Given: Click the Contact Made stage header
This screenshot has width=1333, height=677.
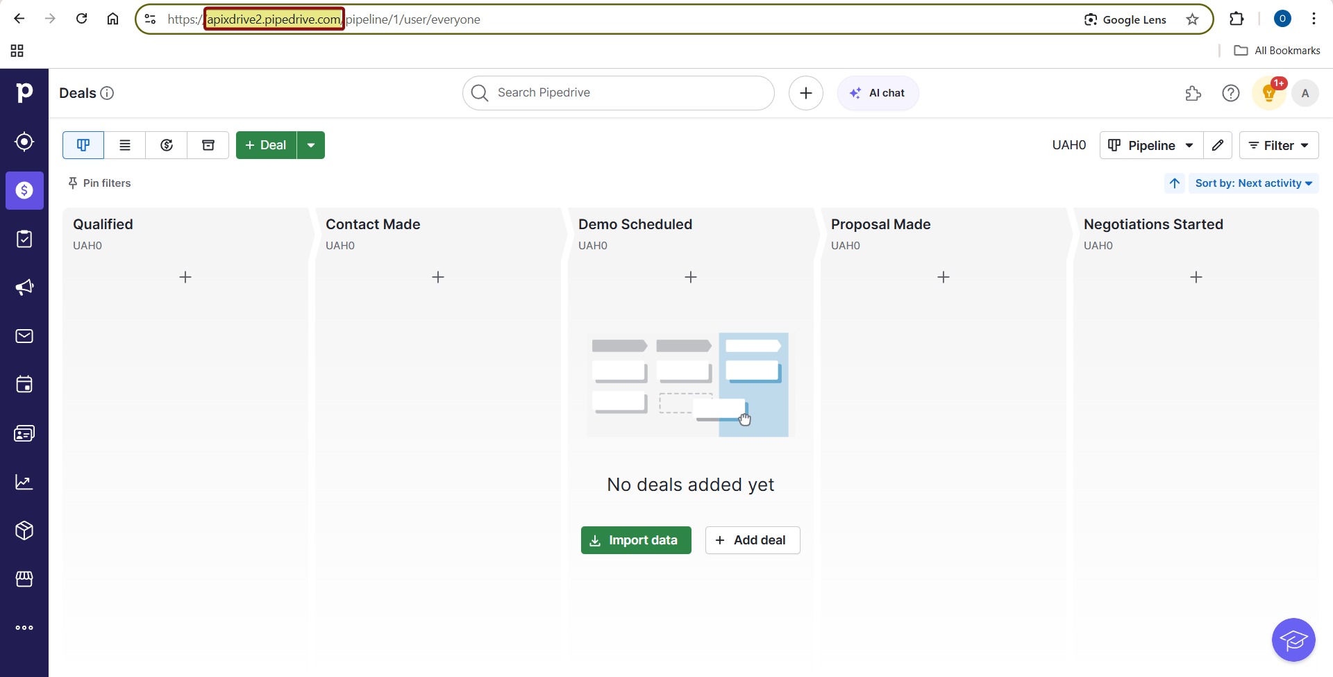Looking at the screenshot, I should click(373, 224).
